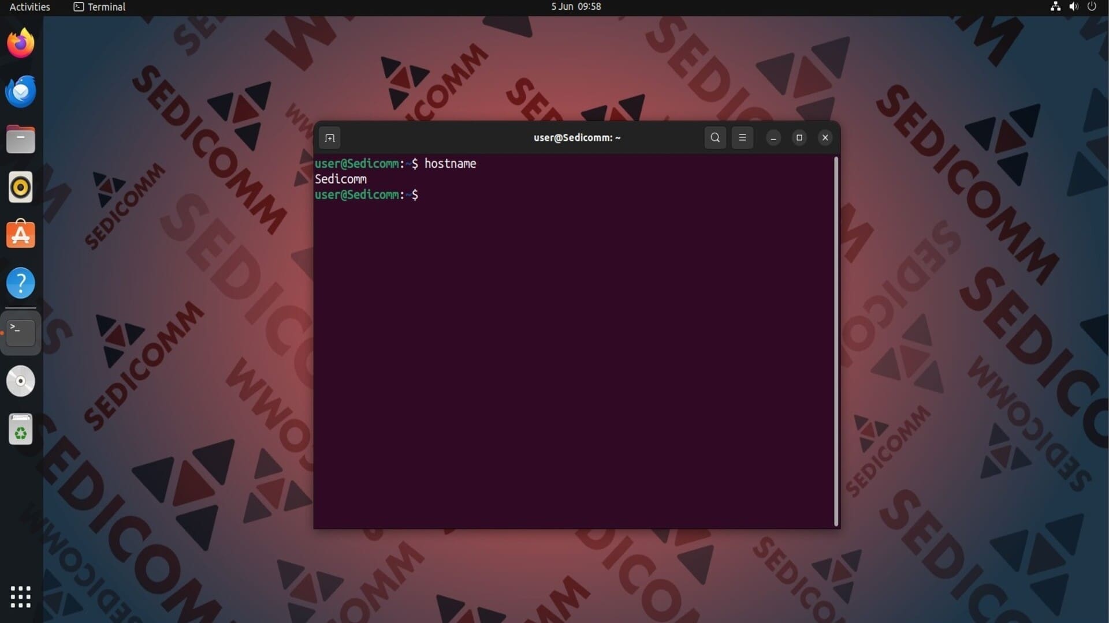This screenshot has height=623, width=1109.
Task: Open the clock showing 5 Jun 09:58
Action: tap(576, 7)
